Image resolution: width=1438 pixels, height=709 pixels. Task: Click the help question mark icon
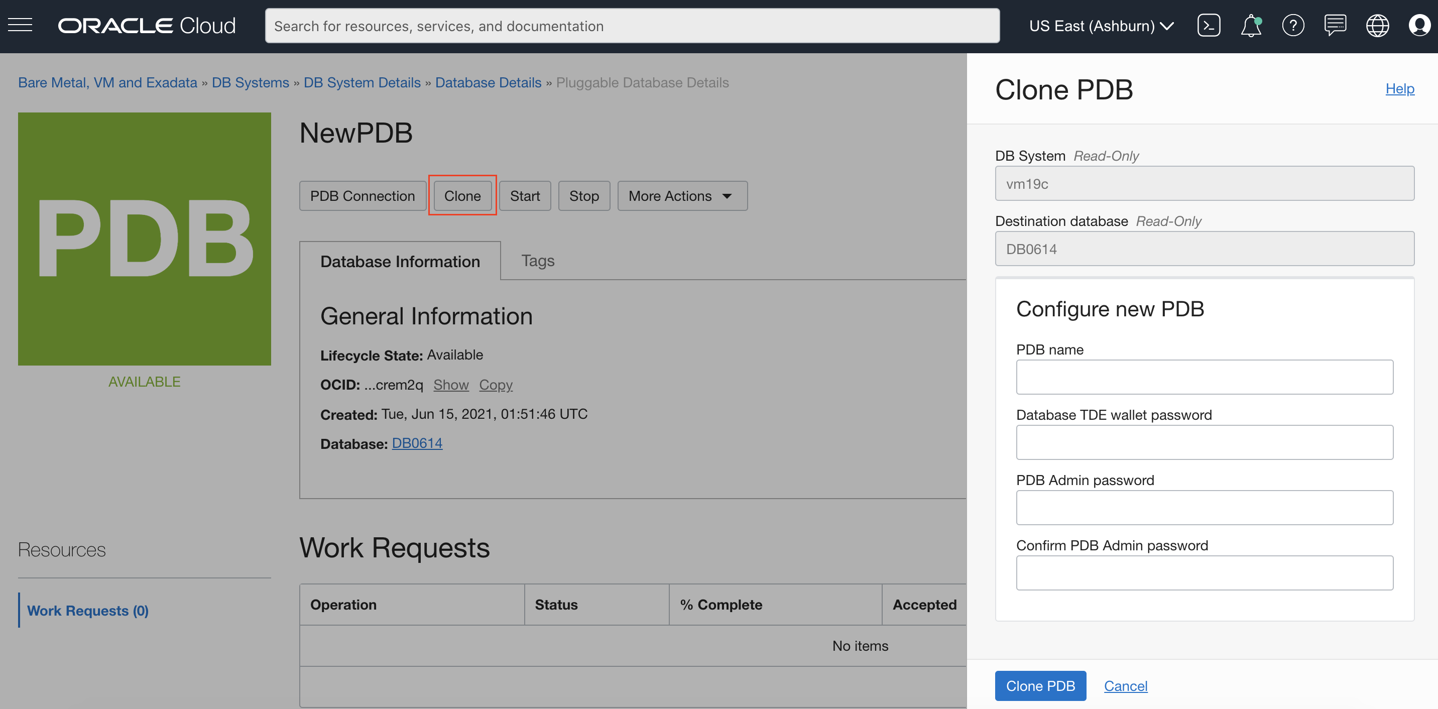click(x=1293, y=26)
